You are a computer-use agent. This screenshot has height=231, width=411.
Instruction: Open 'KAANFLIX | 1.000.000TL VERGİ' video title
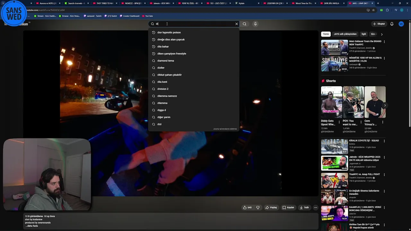365,209
